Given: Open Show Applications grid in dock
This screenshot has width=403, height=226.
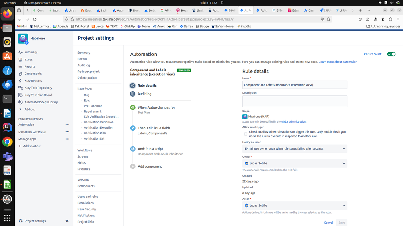Looking at the screenshot, I should coord(7,218).
